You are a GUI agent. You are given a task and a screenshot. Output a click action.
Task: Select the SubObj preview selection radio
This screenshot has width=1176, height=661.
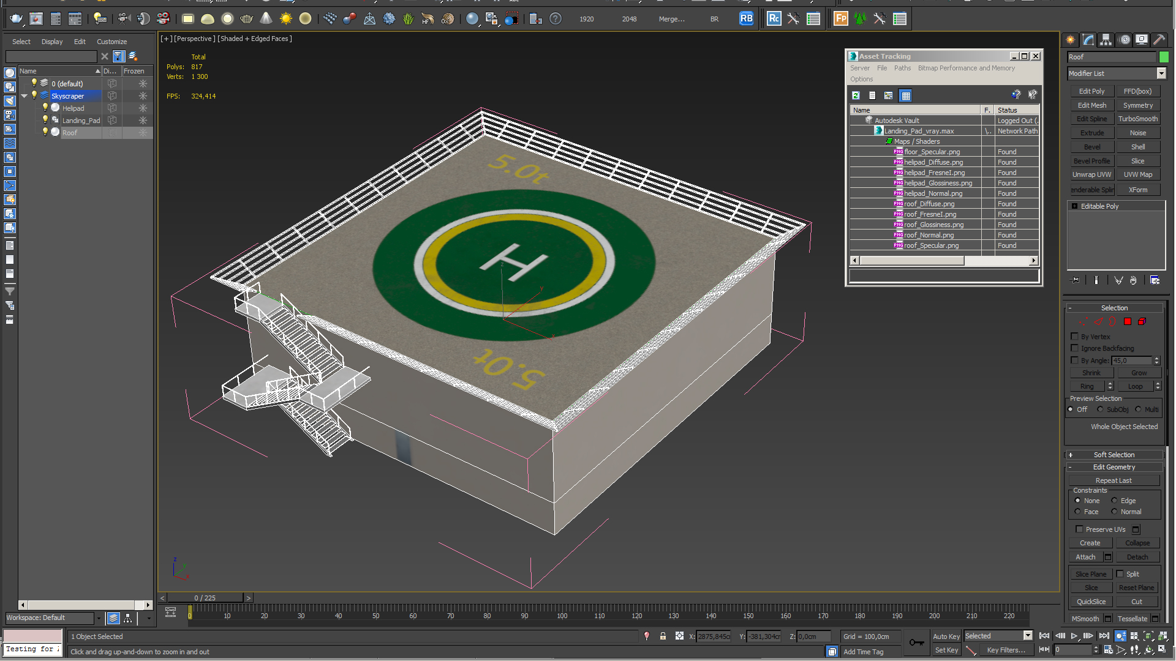1100,409
